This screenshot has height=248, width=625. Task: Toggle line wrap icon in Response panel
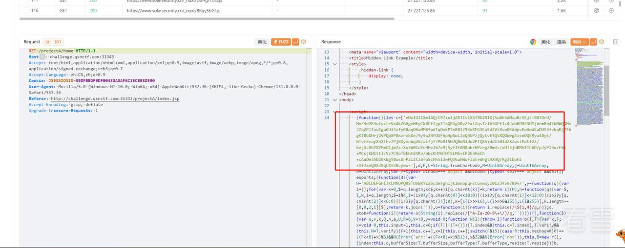(x=594, y=42)
